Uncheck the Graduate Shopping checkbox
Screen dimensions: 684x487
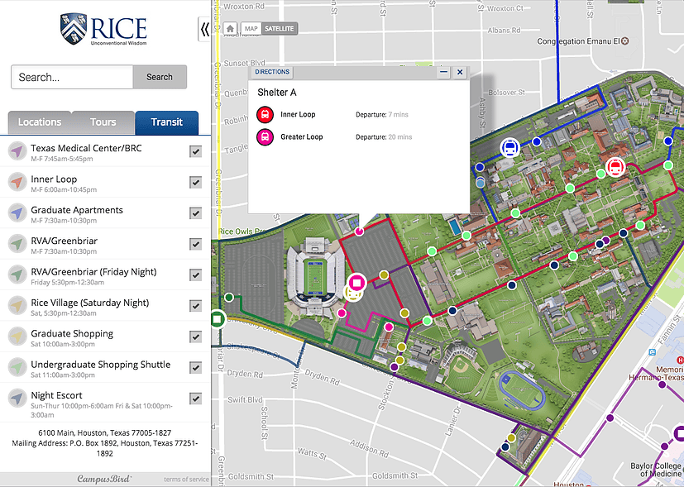pos(195,337)
